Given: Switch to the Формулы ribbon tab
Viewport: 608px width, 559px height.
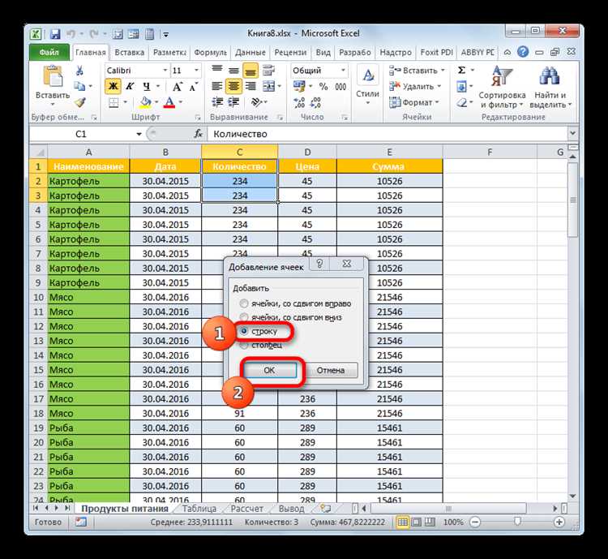Looking at the screenshot, I should pos(210,52).
